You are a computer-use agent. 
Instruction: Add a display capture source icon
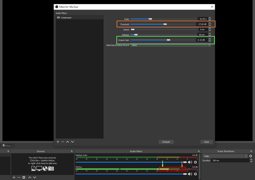tap(39, 169)
